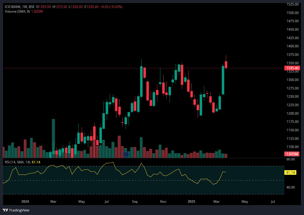This screenshot has height=215, width=304.
Task: Click the dividend 'D' marker on chart
Action: tap(126, 155)
